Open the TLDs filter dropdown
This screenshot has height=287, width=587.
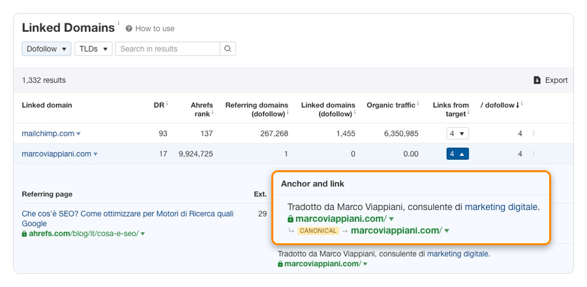click(x=93, y=49)
